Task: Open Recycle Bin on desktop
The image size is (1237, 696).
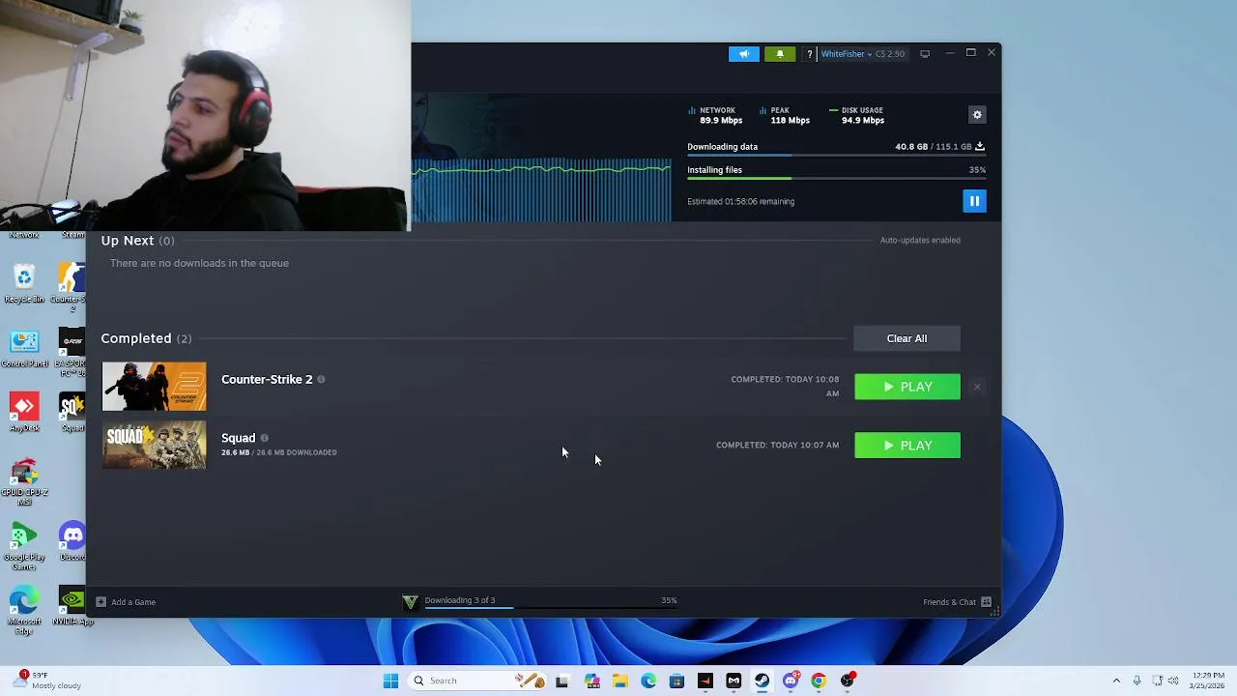Action: [24, 284]
